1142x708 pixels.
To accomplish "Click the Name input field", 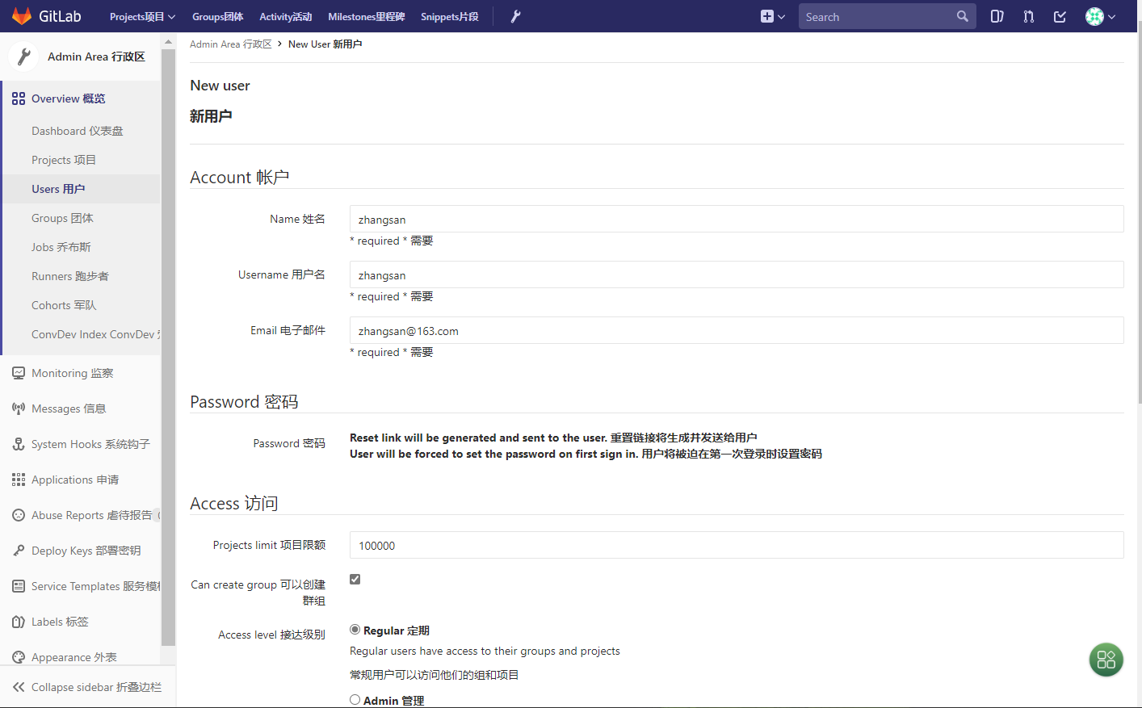I will (737, 219).
